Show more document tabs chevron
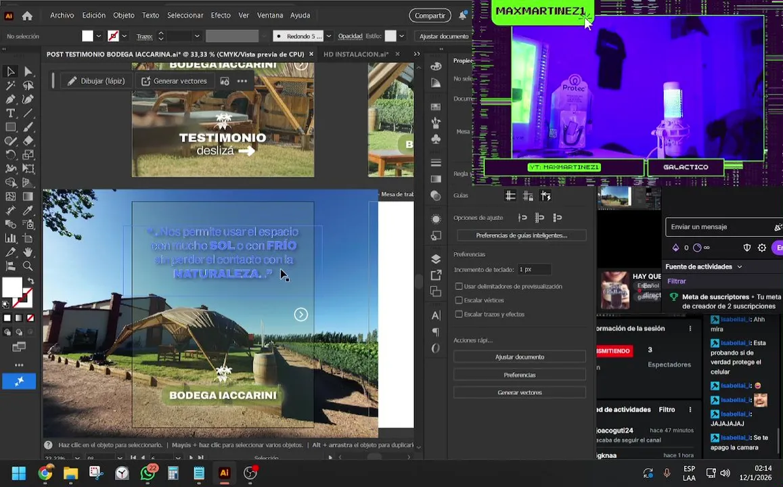Image resolution: width=783 pixels, height=487 pixels. point(416,54)
